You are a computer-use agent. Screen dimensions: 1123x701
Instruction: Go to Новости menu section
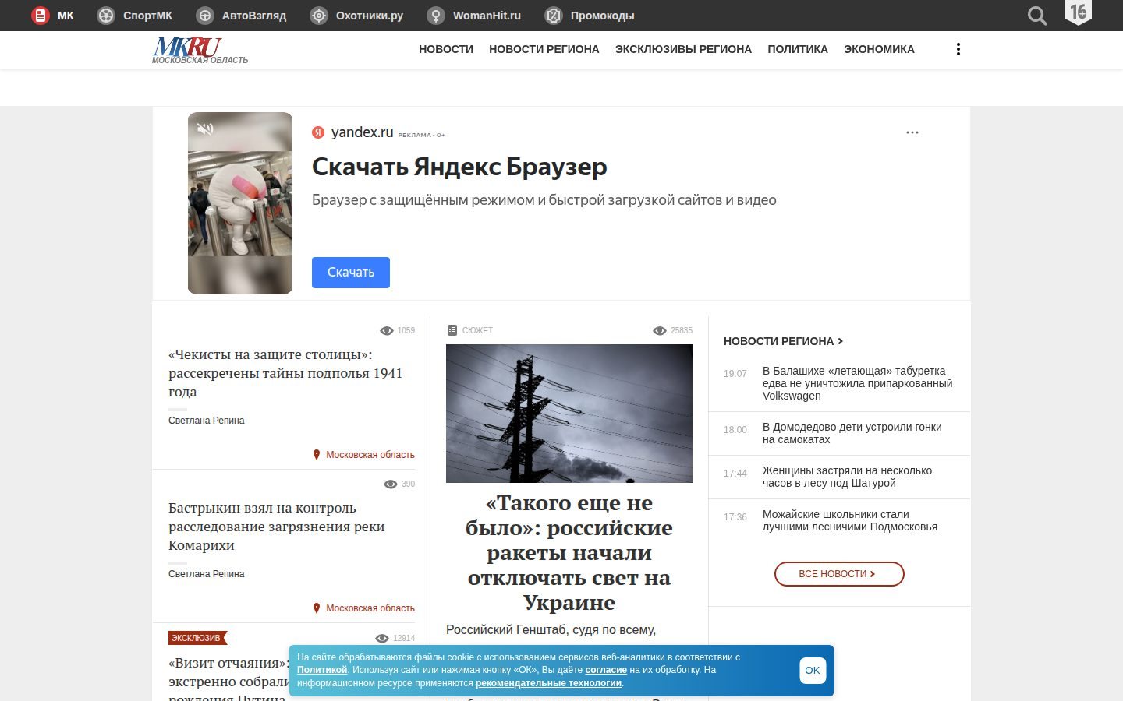(x=446, y=49)
